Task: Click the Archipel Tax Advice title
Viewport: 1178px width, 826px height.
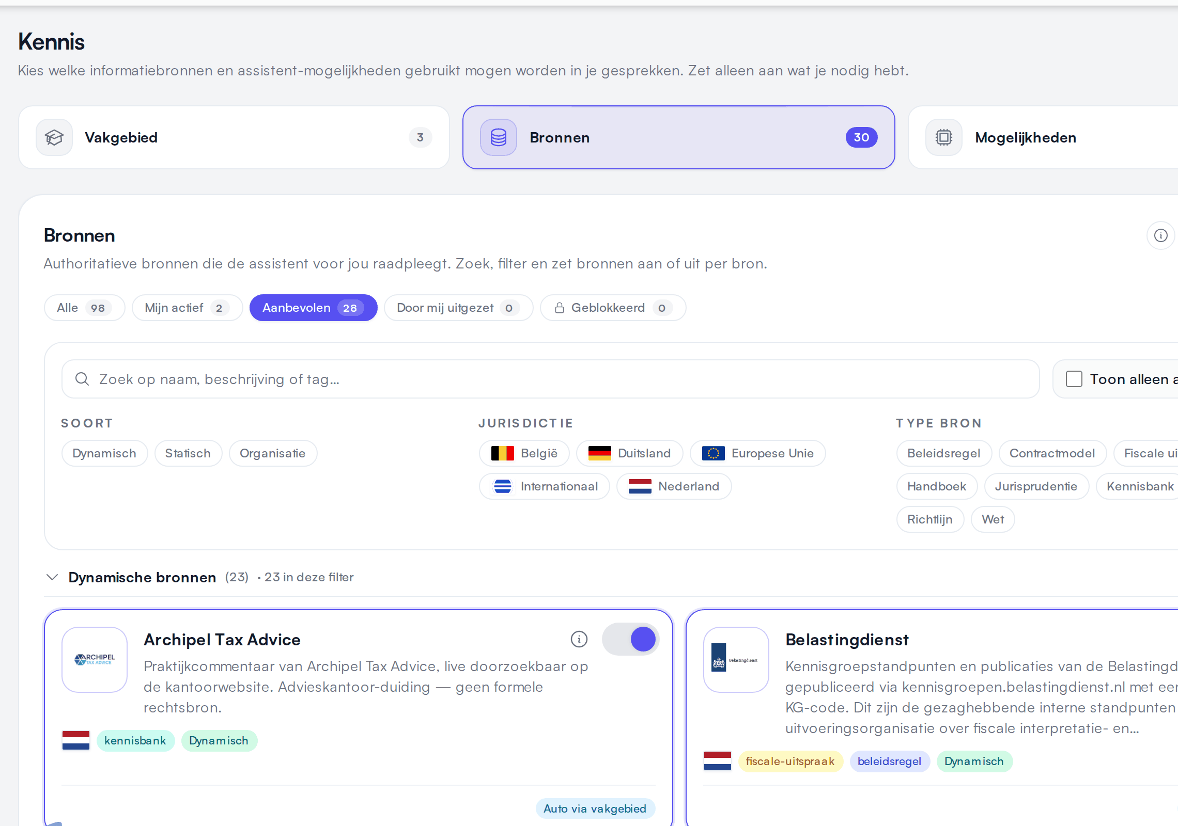Action: [x=222, y=640]
